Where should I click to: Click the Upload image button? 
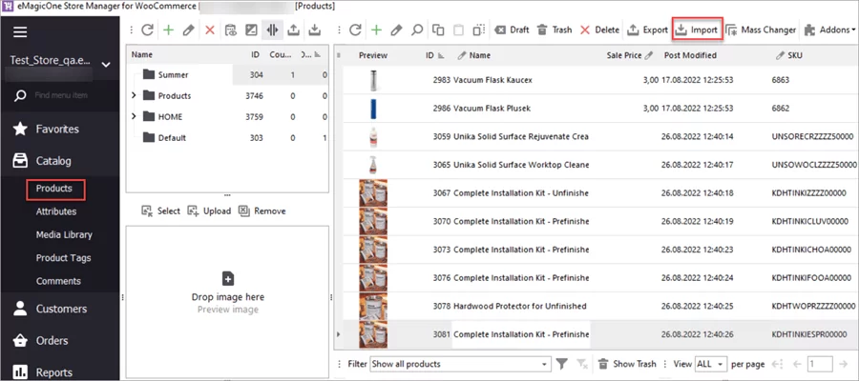point(209,211)
